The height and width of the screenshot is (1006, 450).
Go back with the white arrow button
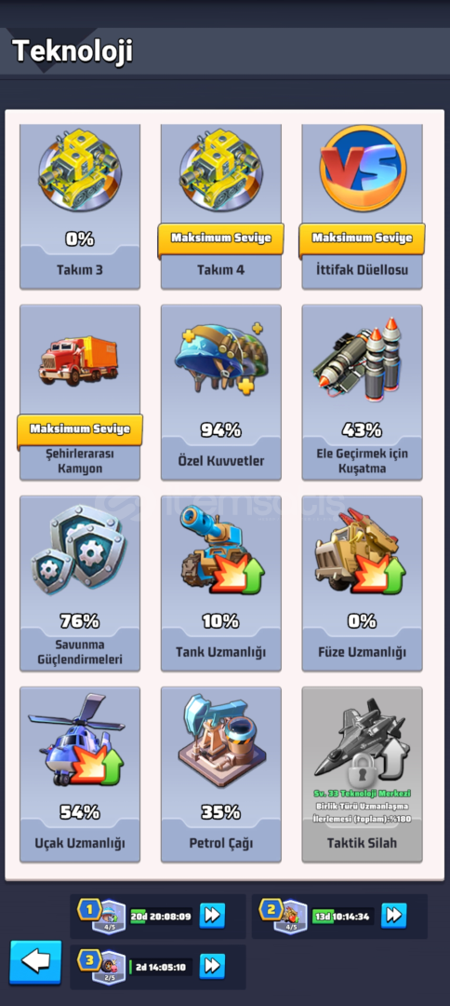(36, 961)
